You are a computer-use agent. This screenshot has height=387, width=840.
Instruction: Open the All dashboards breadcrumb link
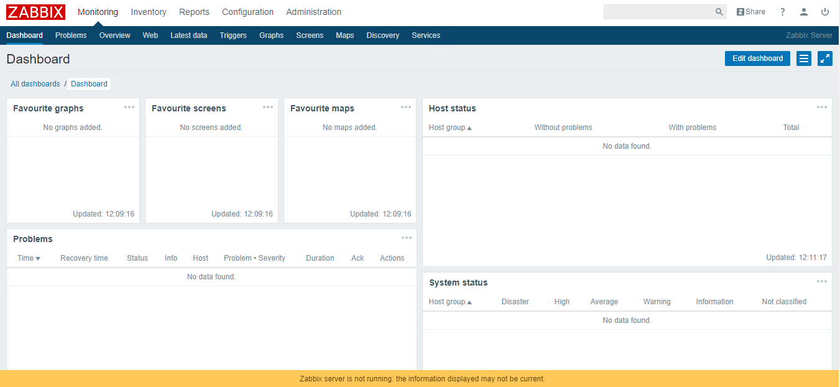click(35, 84)
